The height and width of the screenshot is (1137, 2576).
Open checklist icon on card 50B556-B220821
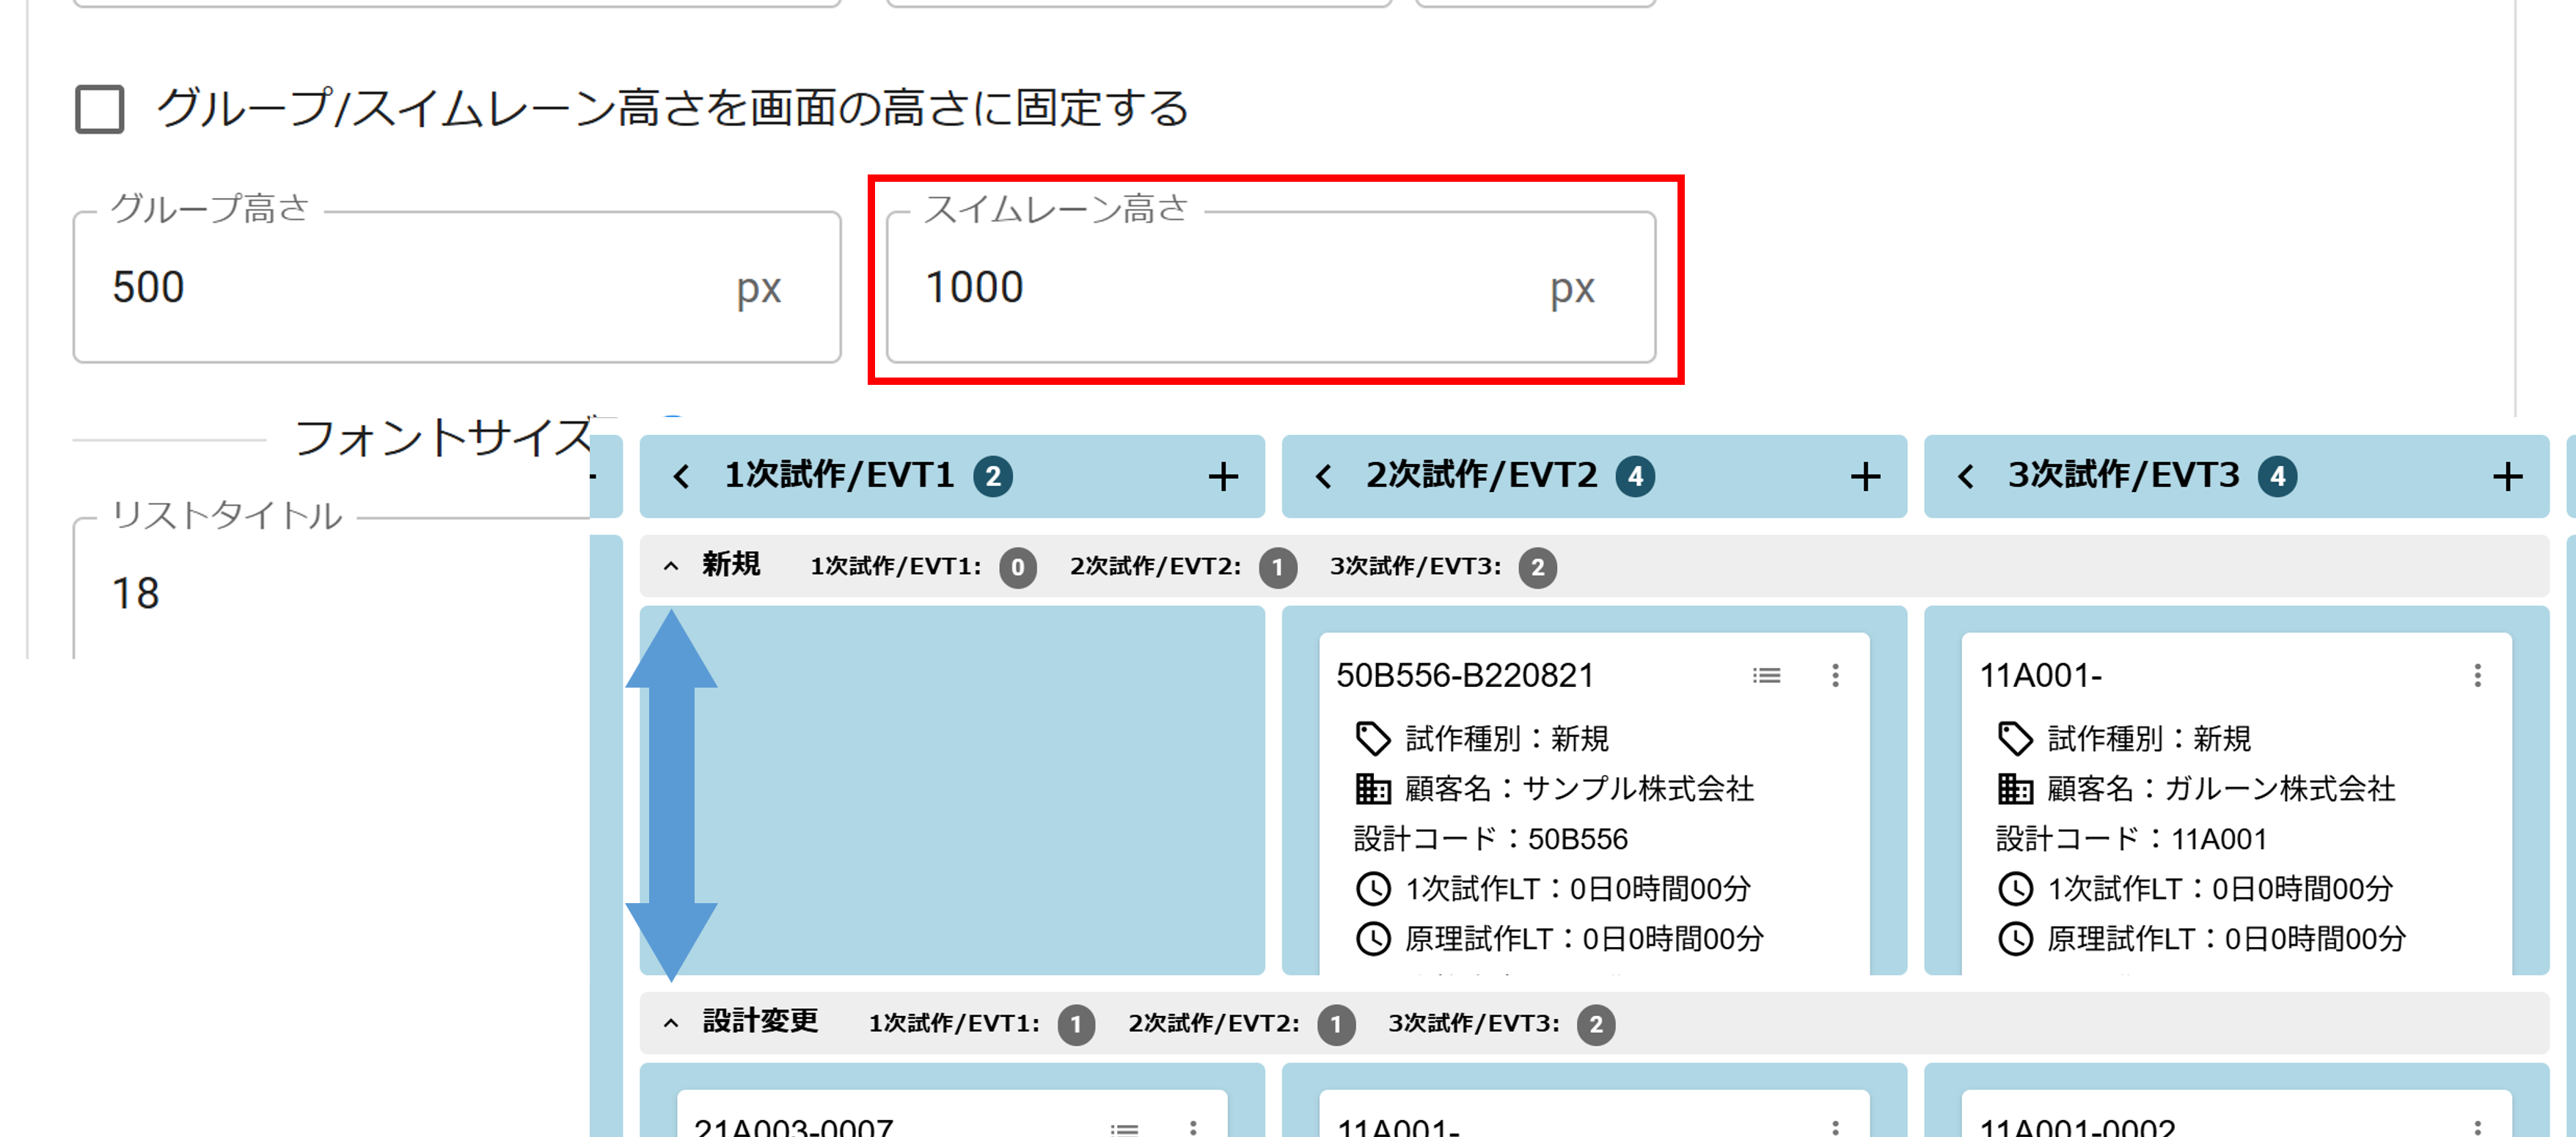pyautogui.click(x=1767, y=675)
